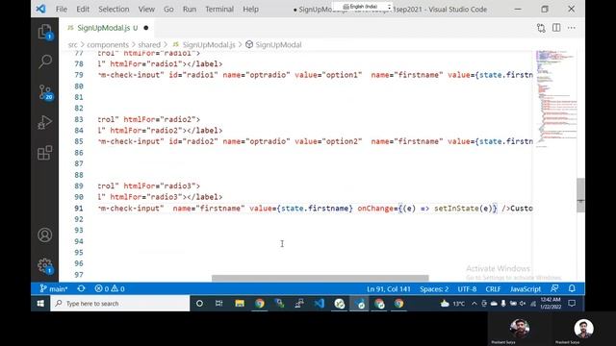Open the Extensions view
Image resolution: width=616 pixels, height=346 pixels.
pyautogui.click(x=45, y=153)
